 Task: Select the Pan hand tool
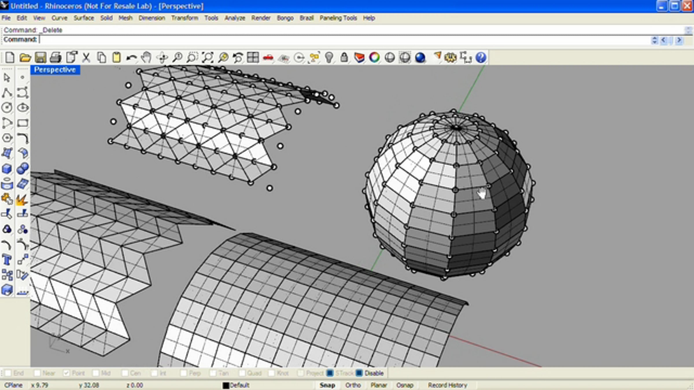(147, 57)
